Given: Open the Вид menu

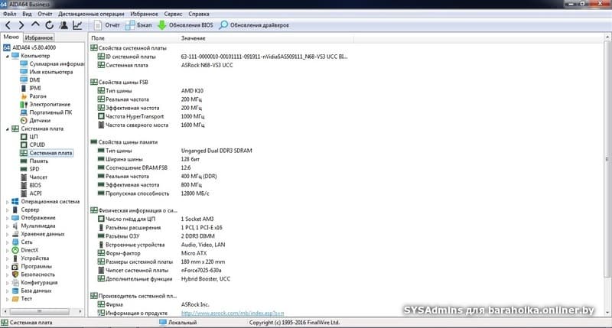Looking at the screenshot, I should click(x=27, y=14).
